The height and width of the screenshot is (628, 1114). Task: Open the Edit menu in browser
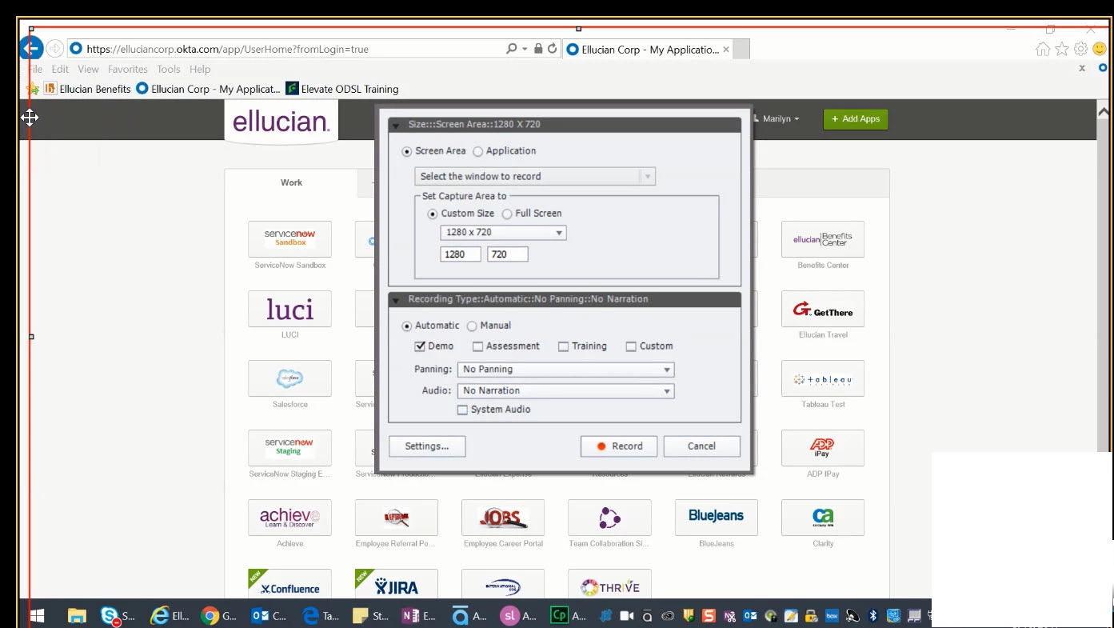point(60,70)
